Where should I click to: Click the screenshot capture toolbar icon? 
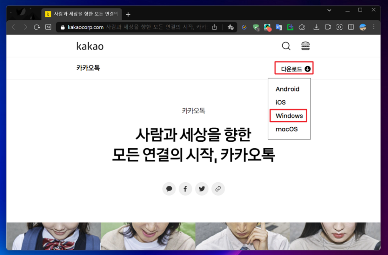point(339,27)
